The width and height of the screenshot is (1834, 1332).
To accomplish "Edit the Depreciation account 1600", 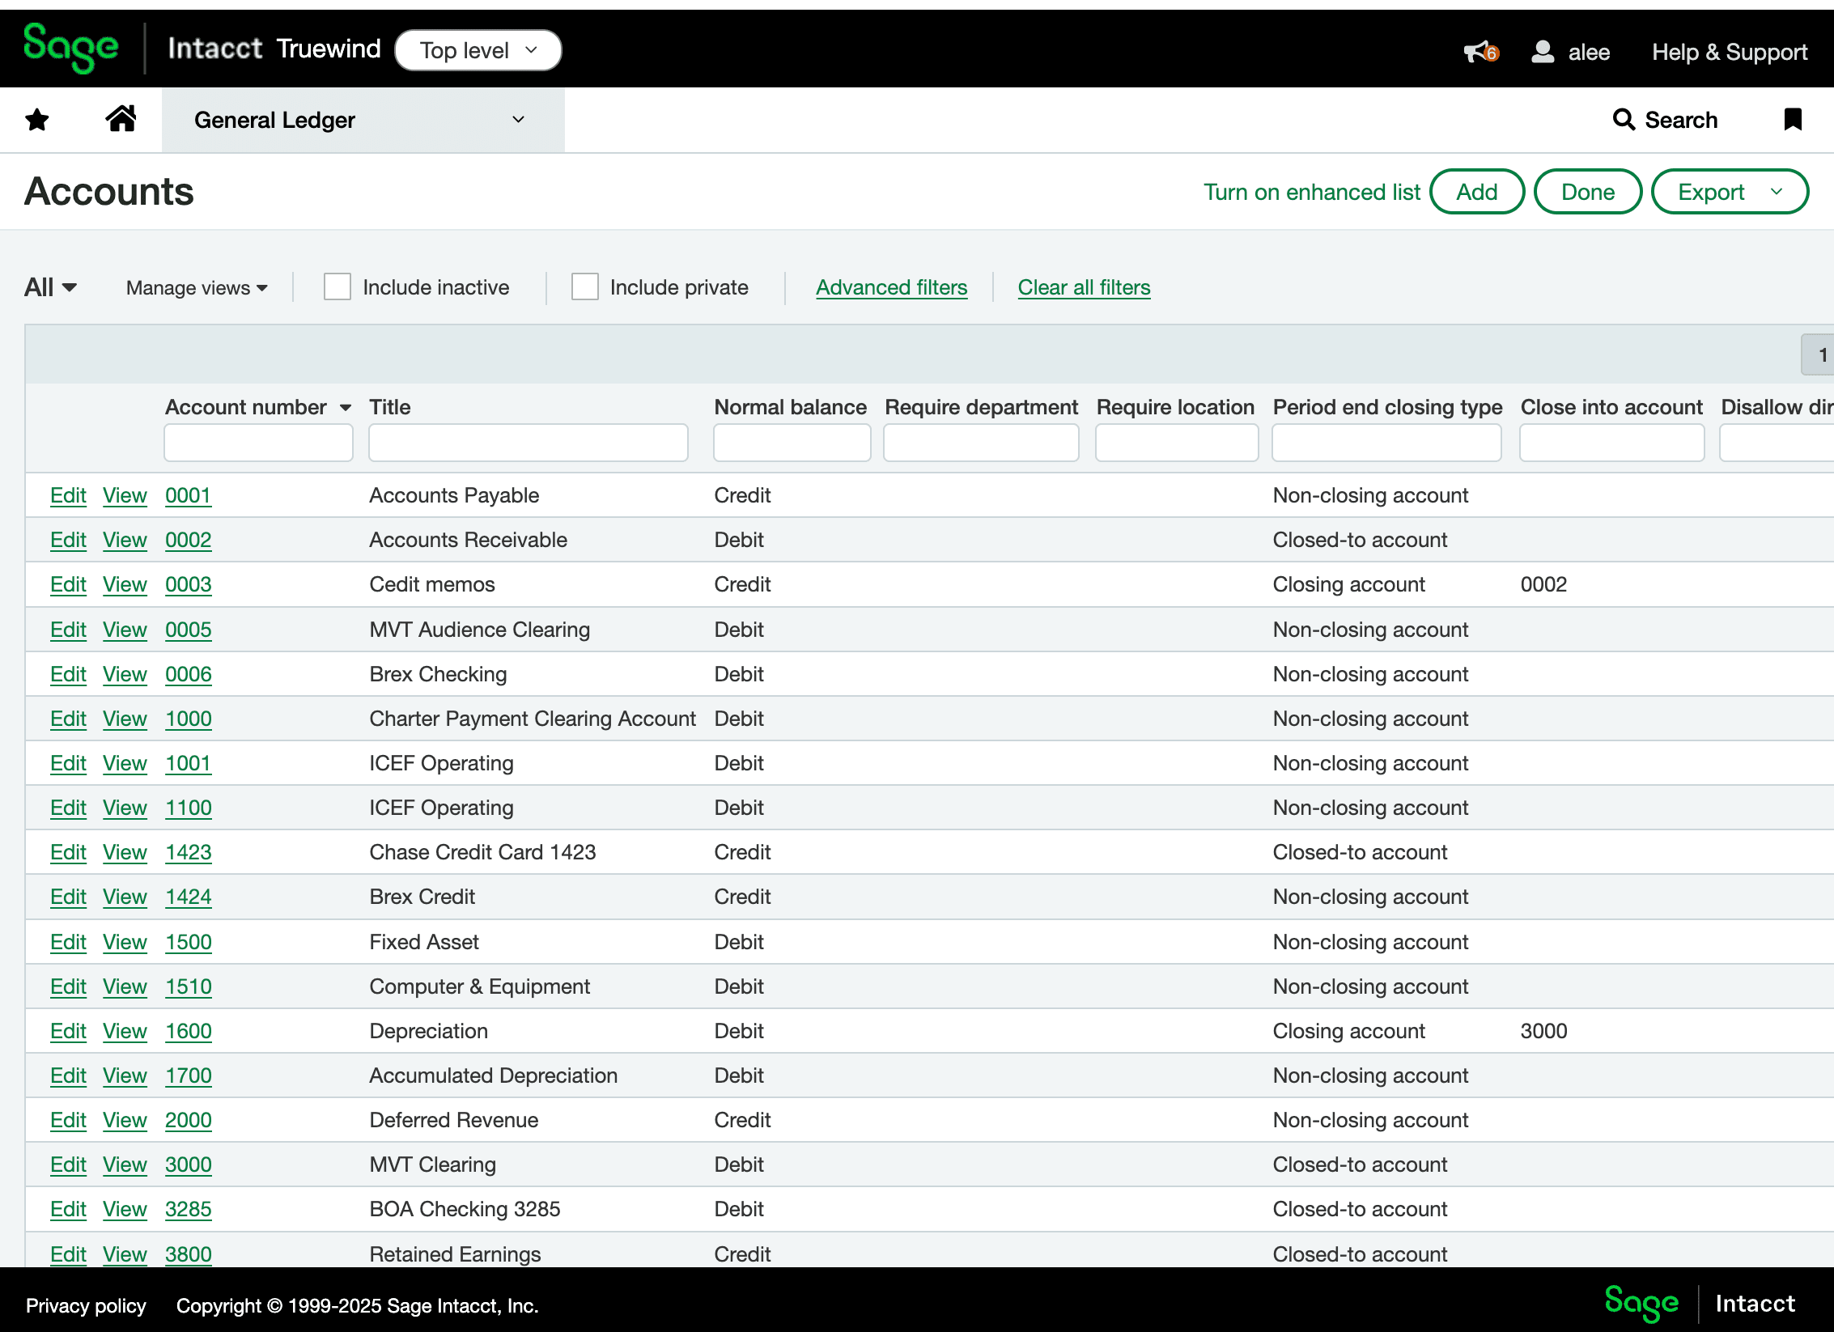I will pos(68,1031).
